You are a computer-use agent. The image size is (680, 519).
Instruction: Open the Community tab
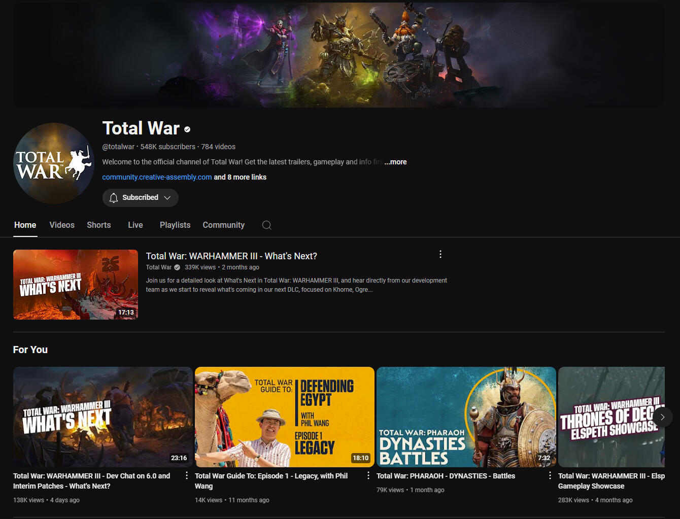(x=223, y=225)
